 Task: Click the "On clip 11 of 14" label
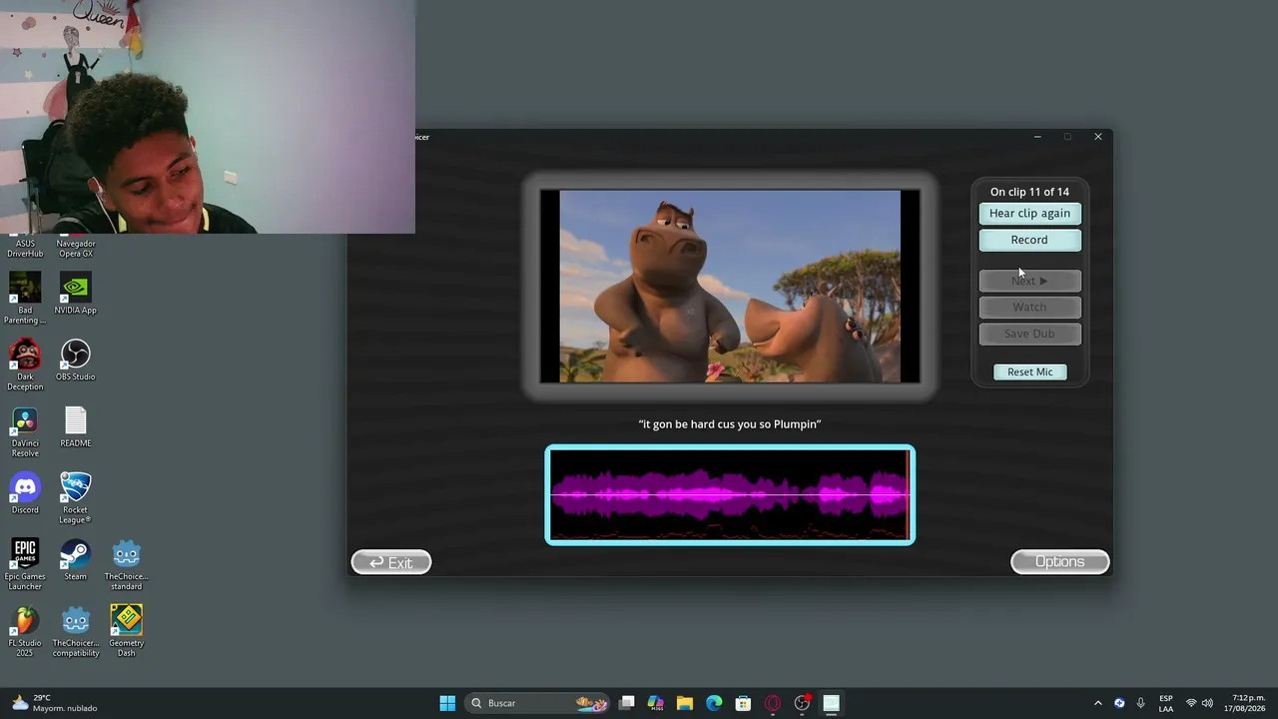(x=1029, y=192)
